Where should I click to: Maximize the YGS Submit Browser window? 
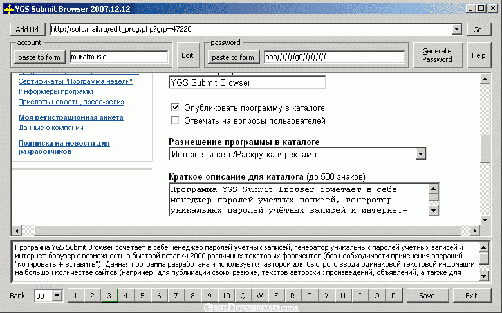click(481, 8)
